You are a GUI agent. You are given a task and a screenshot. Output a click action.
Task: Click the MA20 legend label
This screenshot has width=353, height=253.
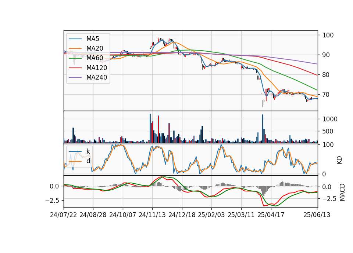[x=95, y=48]
